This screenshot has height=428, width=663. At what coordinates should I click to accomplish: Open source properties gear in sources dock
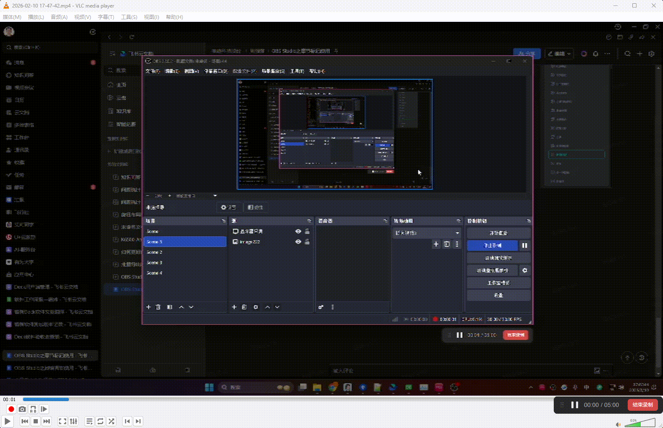(x=256, y=307)
